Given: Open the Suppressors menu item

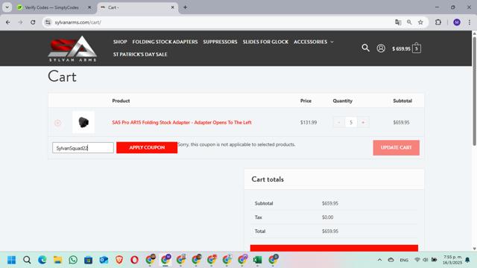Looking at the screenshot, I should tap(220, 42).
